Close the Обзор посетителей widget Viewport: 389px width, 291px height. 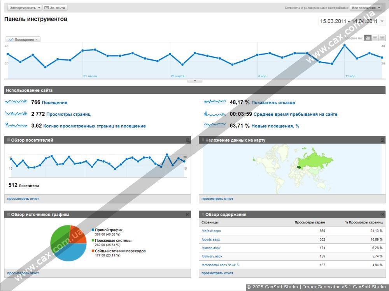tap(187, 140)
